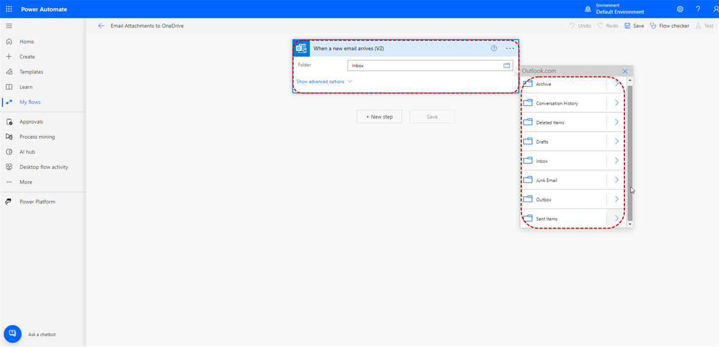
Task: Open Flow checker
Action: 669,26
